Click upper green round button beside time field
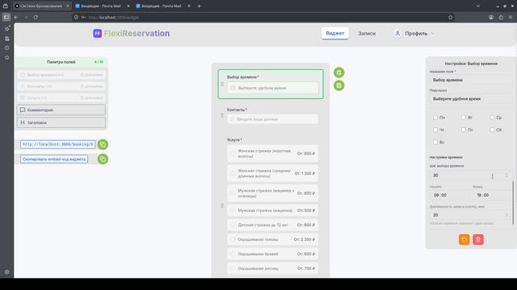This screenshot has height=290, width=517. point(339,72)
